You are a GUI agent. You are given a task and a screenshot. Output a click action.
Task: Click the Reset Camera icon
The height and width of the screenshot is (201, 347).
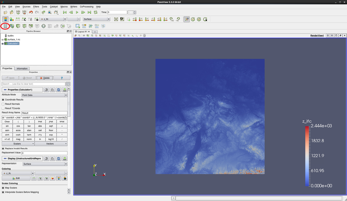[116, 19]
